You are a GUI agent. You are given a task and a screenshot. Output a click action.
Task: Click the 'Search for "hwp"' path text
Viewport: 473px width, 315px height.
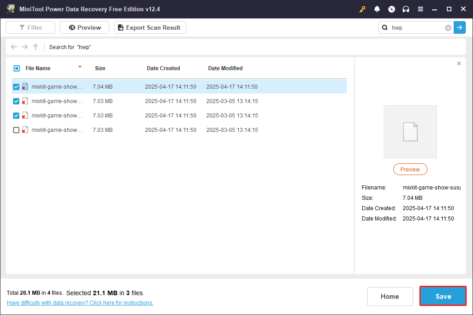point(70,47)
